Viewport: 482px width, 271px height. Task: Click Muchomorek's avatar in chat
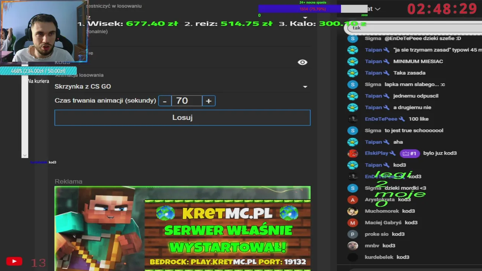[x=352, y=211]
